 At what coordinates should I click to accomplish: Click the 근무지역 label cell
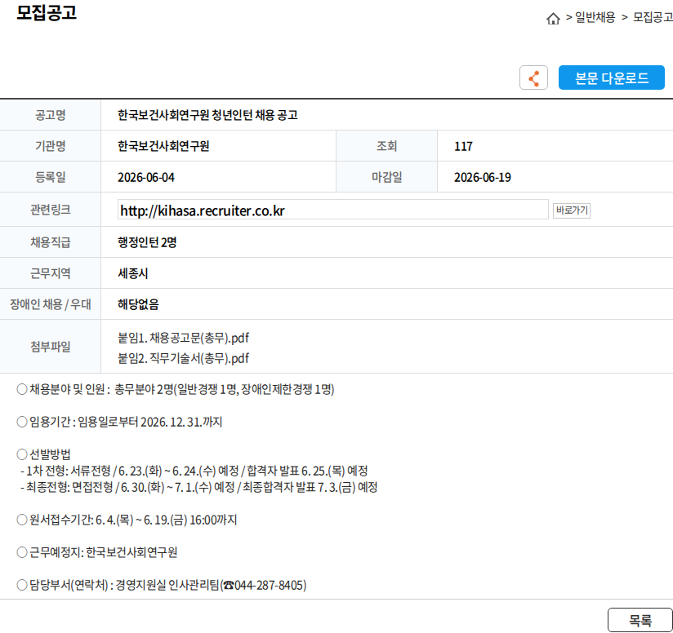tap(50, 273)
